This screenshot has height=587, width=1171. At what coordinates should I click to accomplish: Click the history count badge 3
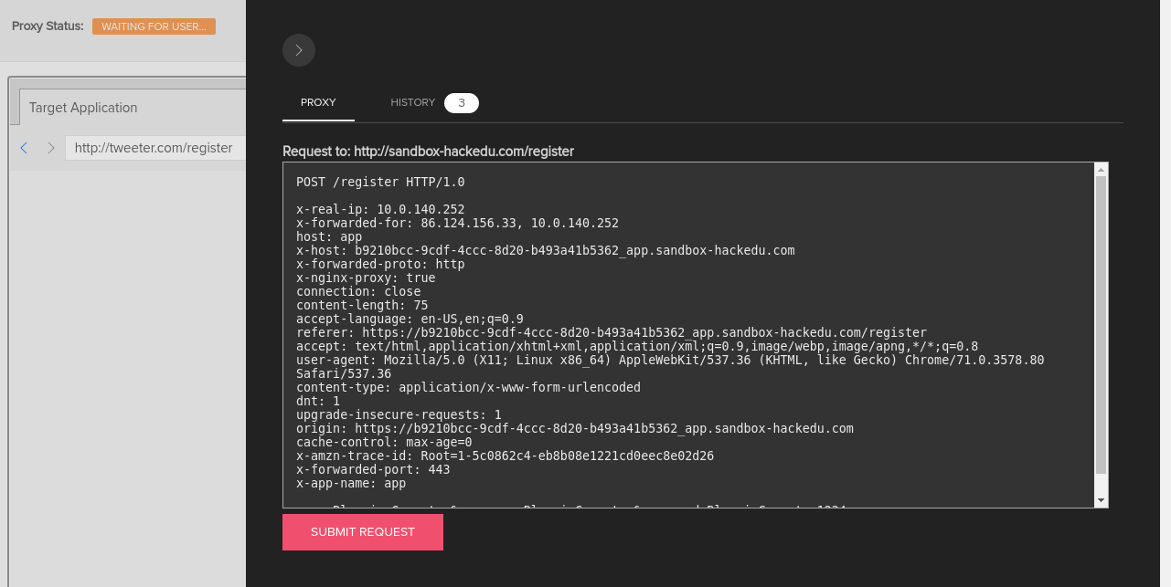[x=462, y=103]
